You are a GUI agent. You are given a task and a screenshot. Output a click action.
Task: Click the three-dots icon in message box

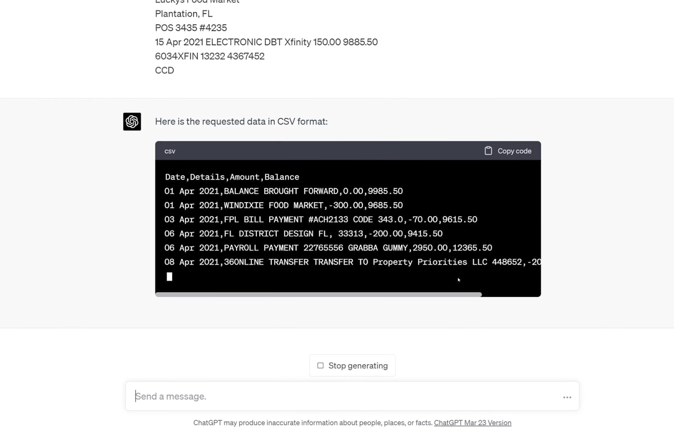pos(567,397)
